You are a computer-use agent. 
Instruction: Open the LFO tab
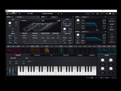51,55
